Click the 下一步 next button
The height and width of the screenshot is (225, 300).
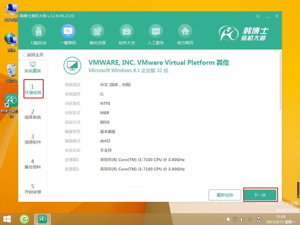(260, 195)
